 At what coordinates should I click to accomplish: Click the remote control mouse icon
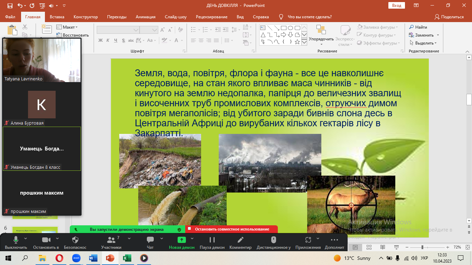click(x=273, y=240)
